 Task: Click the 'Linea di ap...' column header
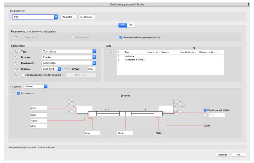[153, 52]
